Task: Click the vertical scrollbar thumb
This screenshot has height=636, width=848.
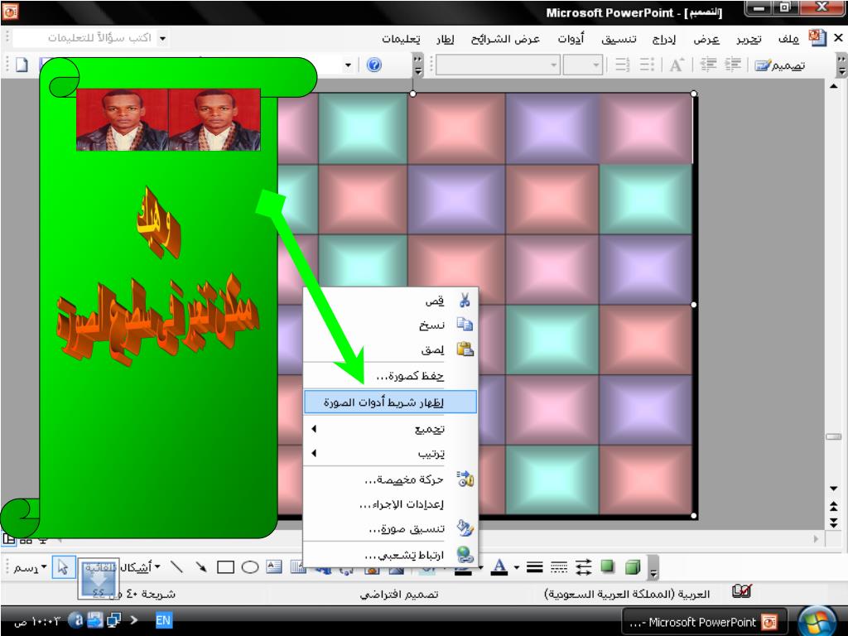Action: point(834,436)
